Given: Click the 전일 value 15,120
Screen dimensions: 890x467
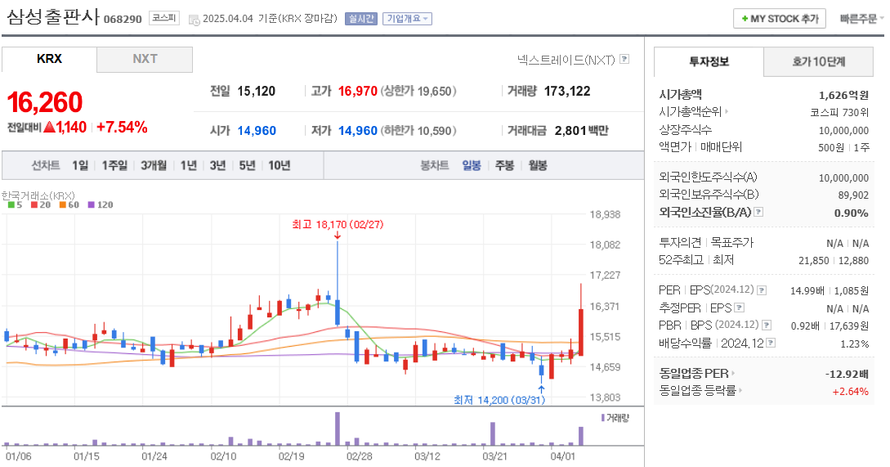Looking at the screenshot, I should tap(256, 92).
